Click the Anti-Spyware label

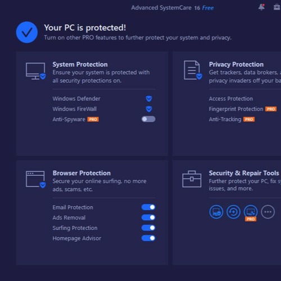tap(69, 119)
